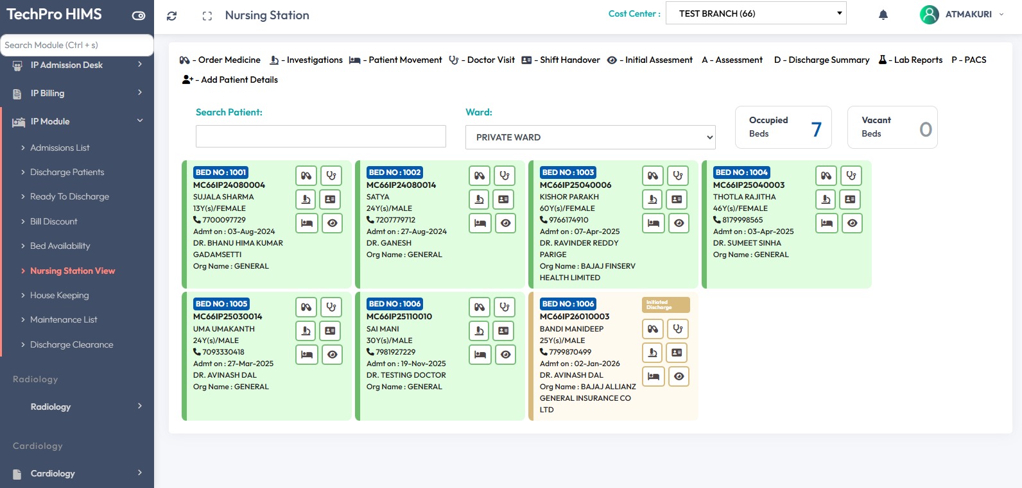This screenshot has width=1022, height=488.
Task: Open the Cost Center TEST BRANCH dropdown
Action: click(x=756, y=13)
